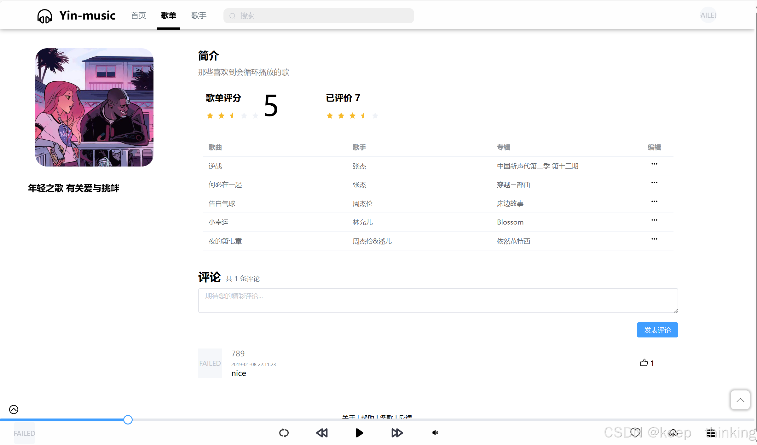Like the comment with thumbs-up icon
This screenshot has width=757, height=445.
(x=644, y=363)
